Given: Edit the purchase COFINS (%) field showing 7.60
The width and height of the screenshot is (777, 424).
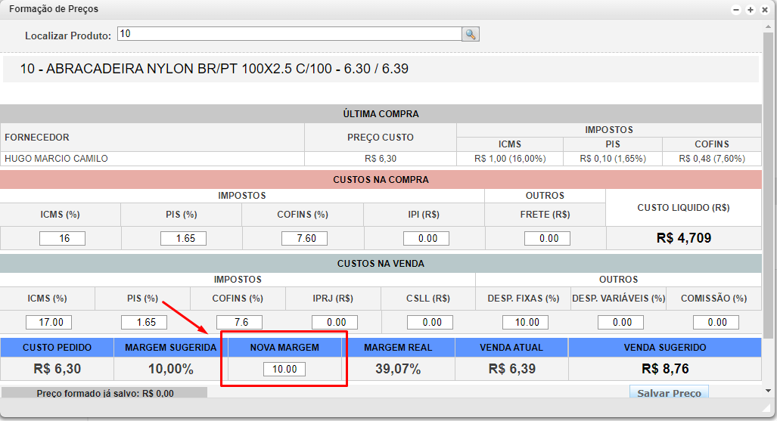Looking at the screenshot, I should point(304,238).
